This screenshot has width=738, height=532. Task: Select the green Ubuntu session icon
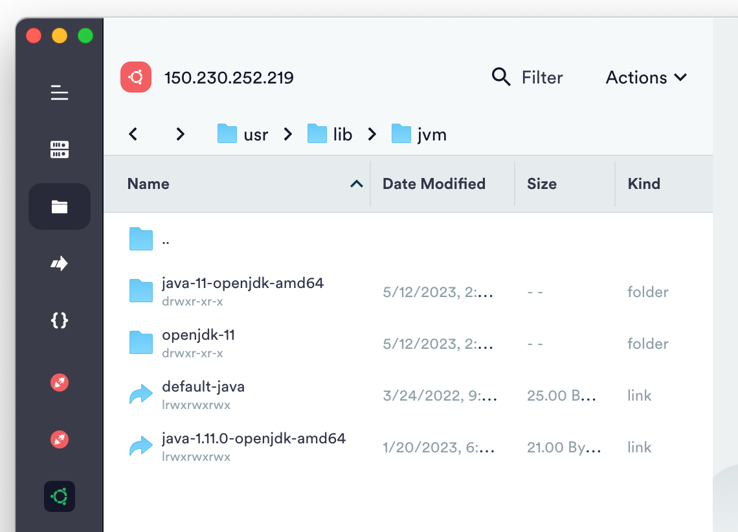point(60,496)
